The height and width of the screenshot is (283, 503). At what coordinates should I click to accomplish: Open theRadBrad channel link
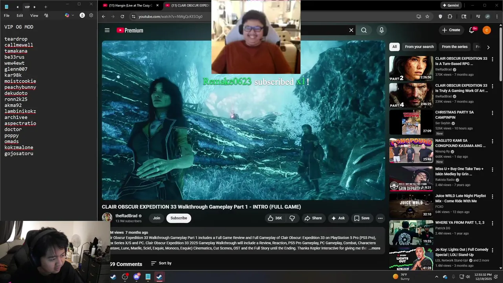[x=126, y=216]
